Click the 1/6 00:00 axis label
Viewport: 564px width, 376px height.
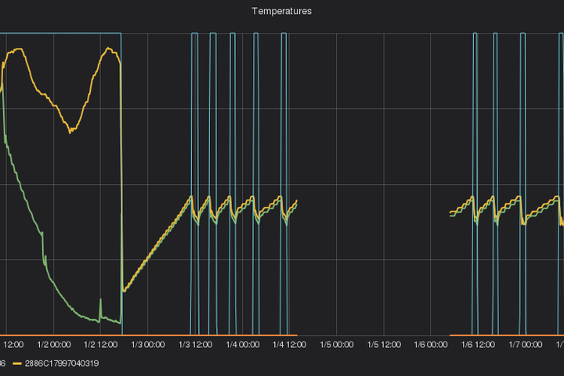[x=431, y=345]
